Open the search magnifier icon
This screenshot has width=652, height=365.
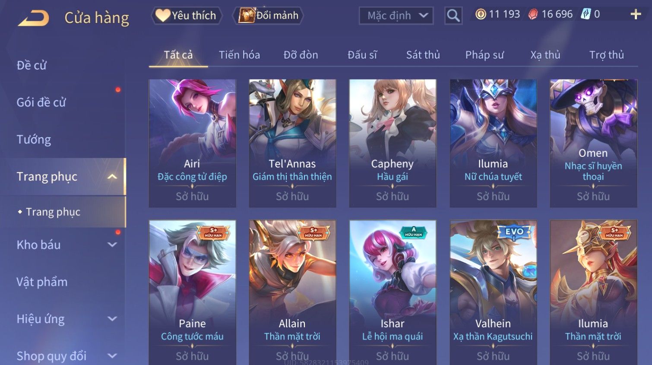point(453,16)
